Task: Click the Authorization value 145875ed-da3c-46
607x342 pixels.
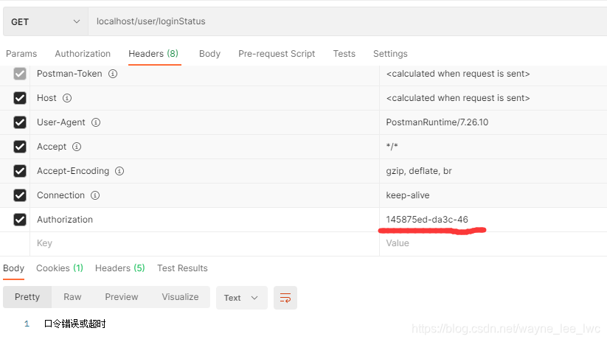Action: click(x=427, y=220)
